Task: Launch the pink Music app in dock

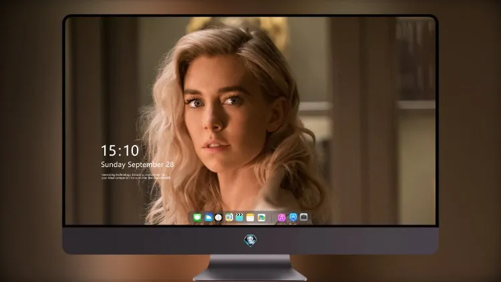Action: 281,217
